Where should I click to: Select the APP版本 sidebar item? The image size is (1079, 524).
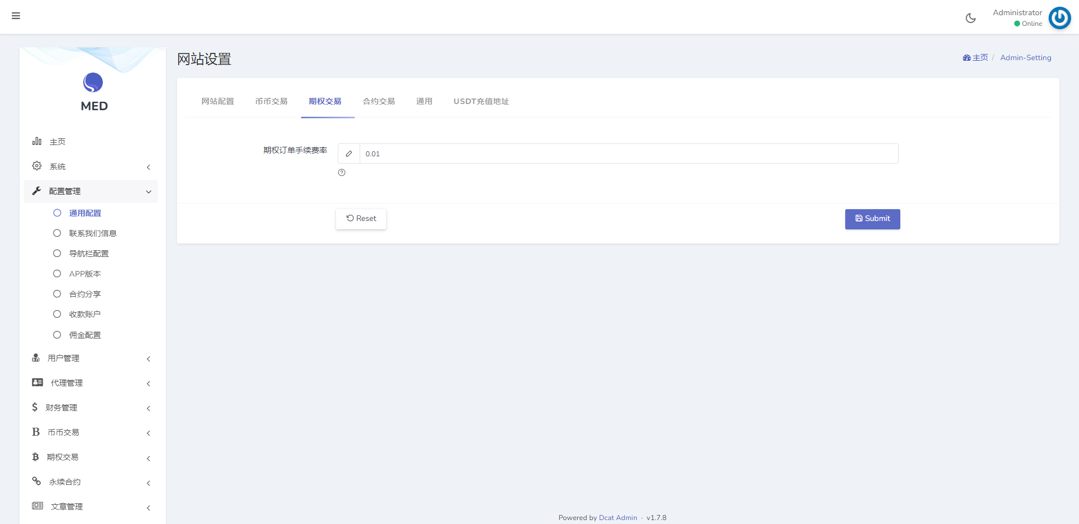pyautogui.click(x=85, y=274)
